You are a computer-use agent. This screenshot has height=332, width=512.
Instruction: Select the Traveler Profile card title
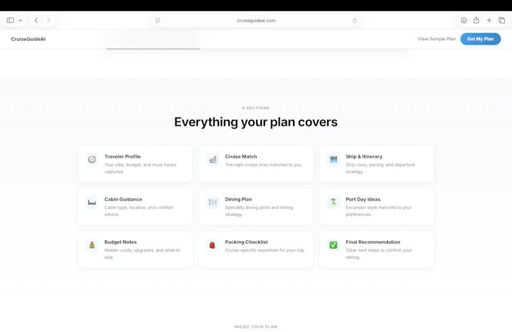[x=122, y=156]
